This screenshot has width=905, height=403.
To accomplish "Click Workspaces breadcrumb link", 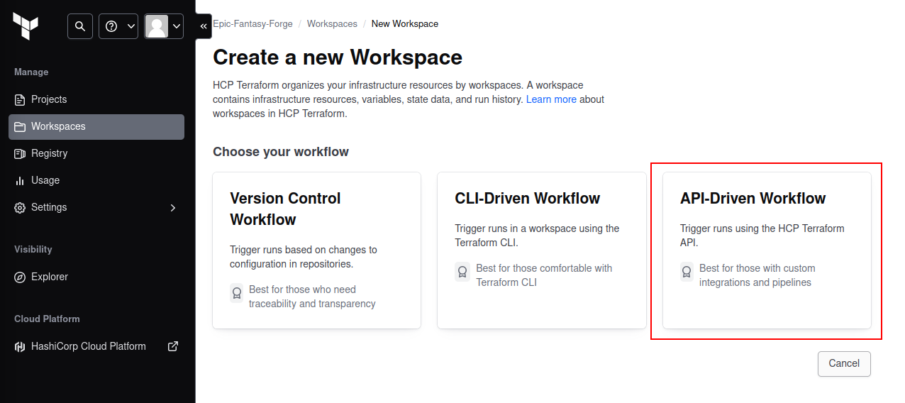I will click(332, 23).
